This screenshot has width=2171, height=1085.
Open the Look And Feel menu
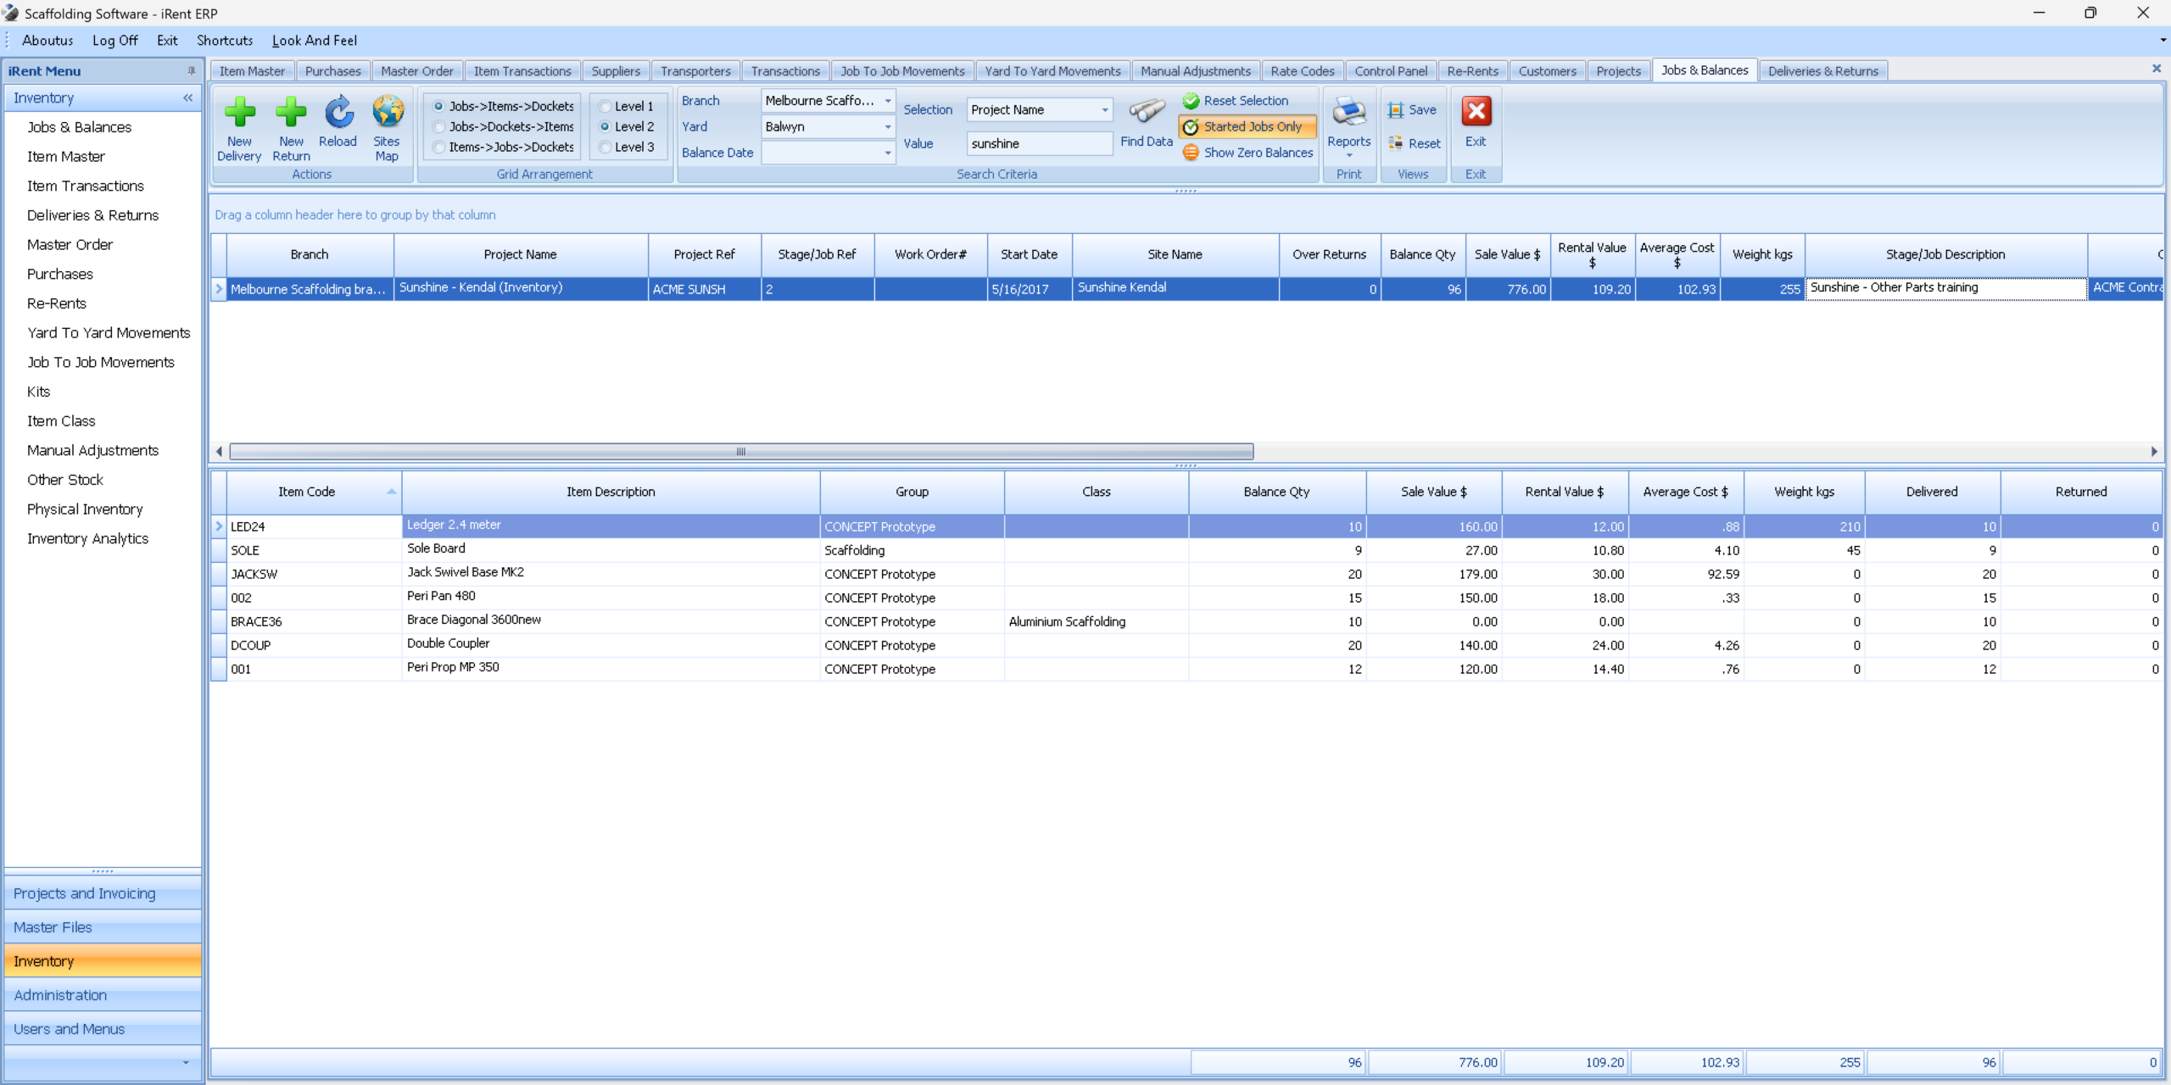314,41
